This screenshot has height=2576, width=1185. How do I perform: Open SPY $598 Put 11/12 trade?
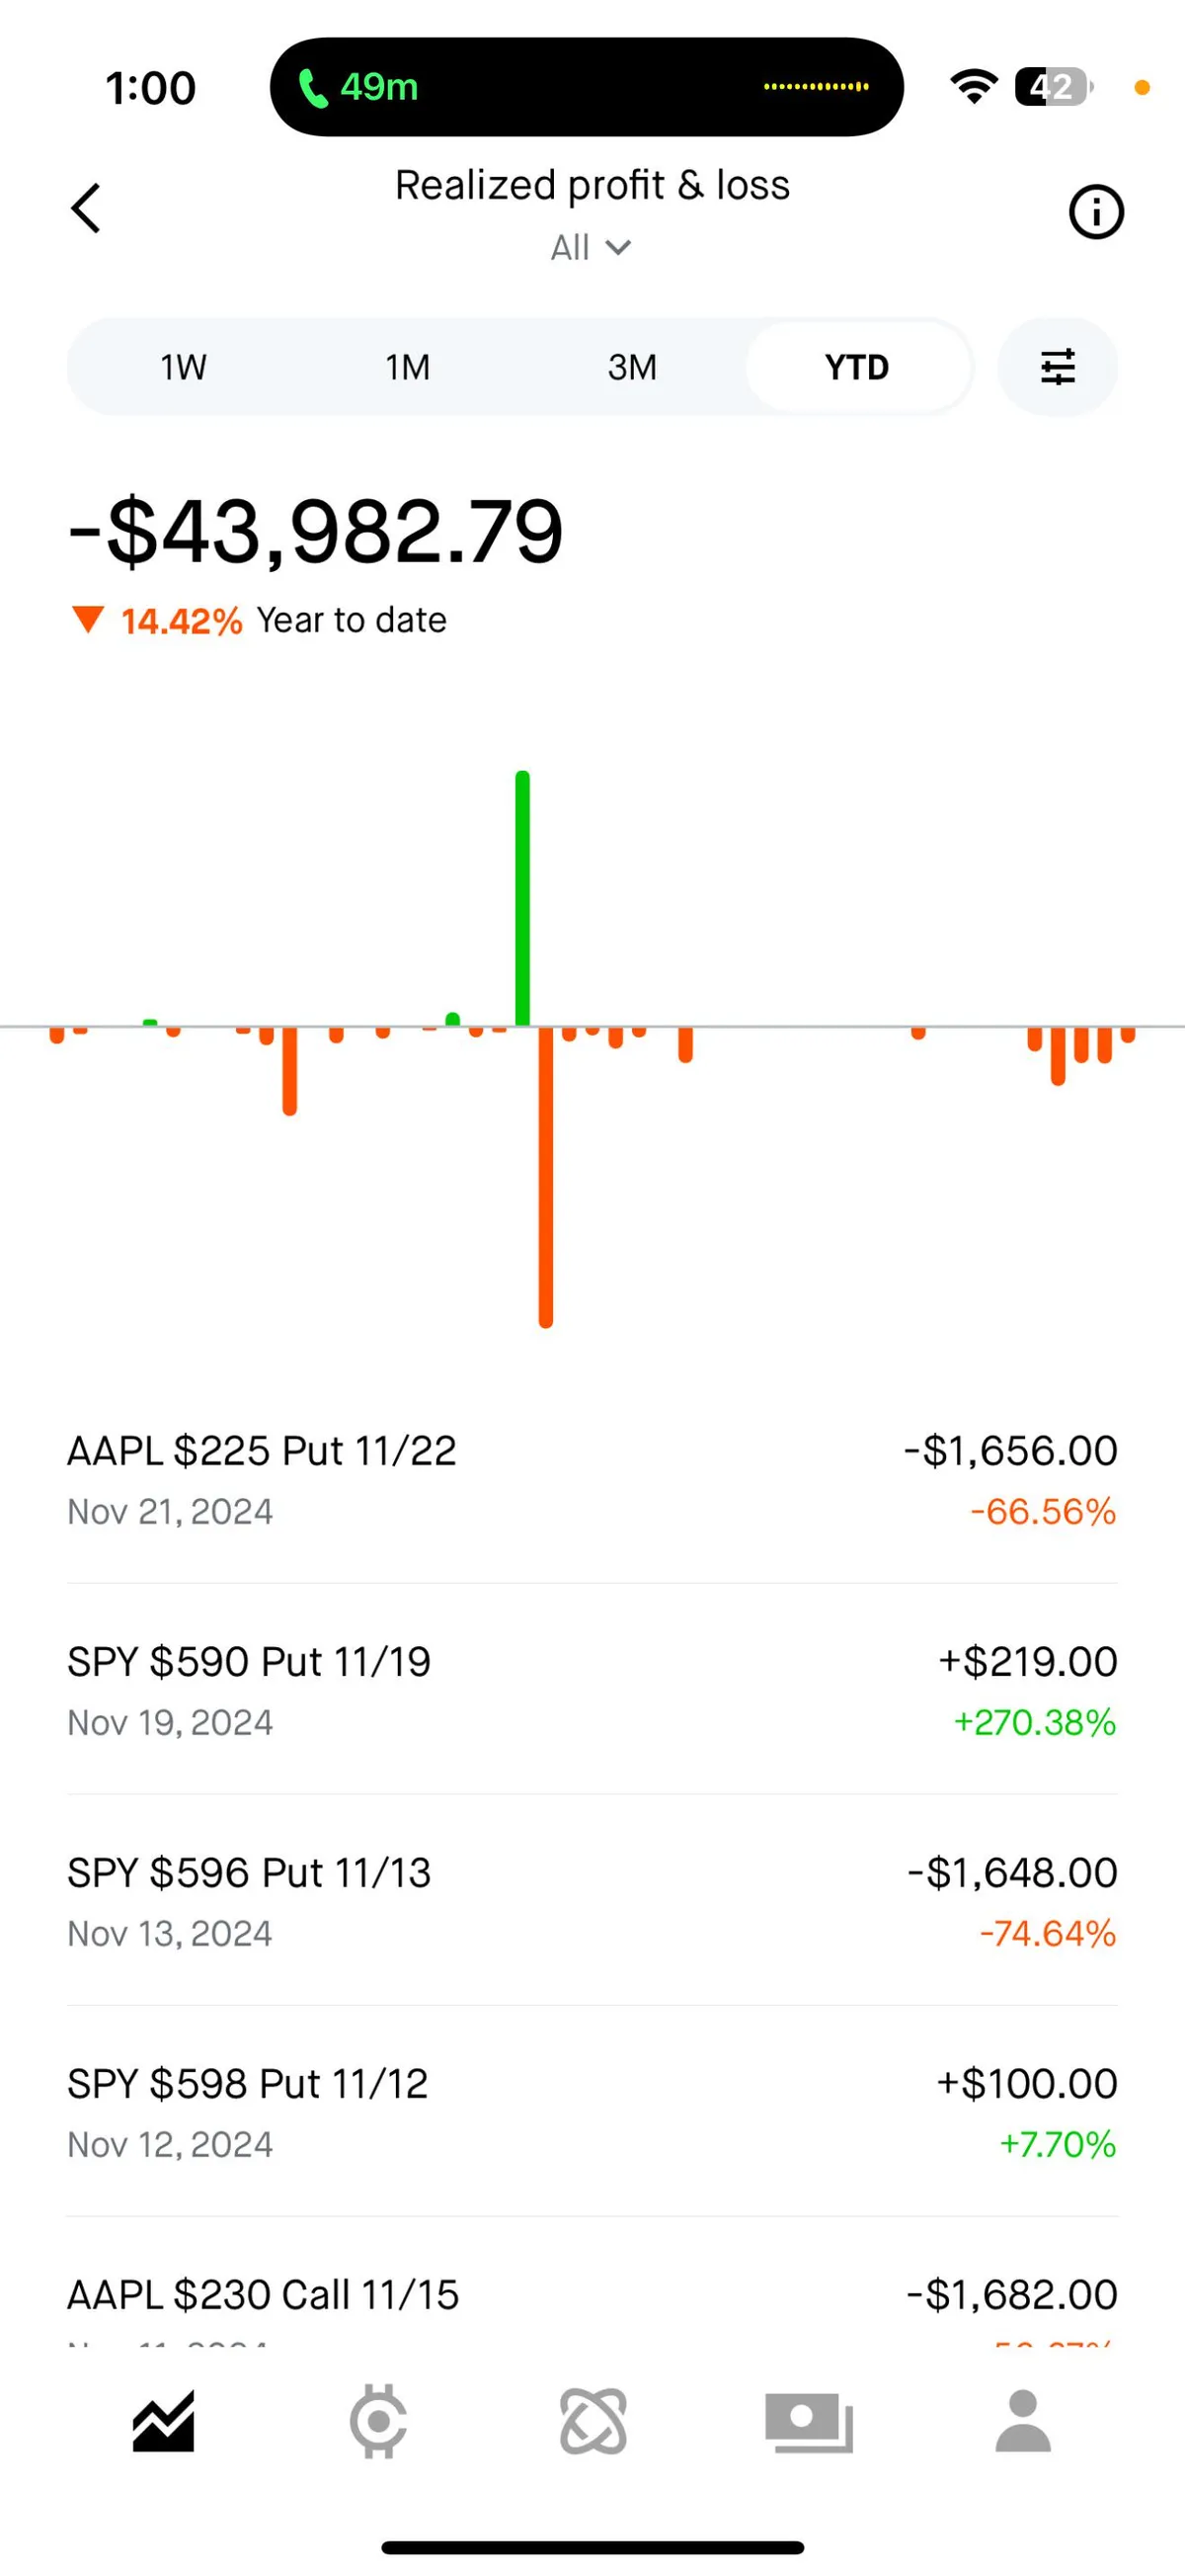[x=592, y=2112]
